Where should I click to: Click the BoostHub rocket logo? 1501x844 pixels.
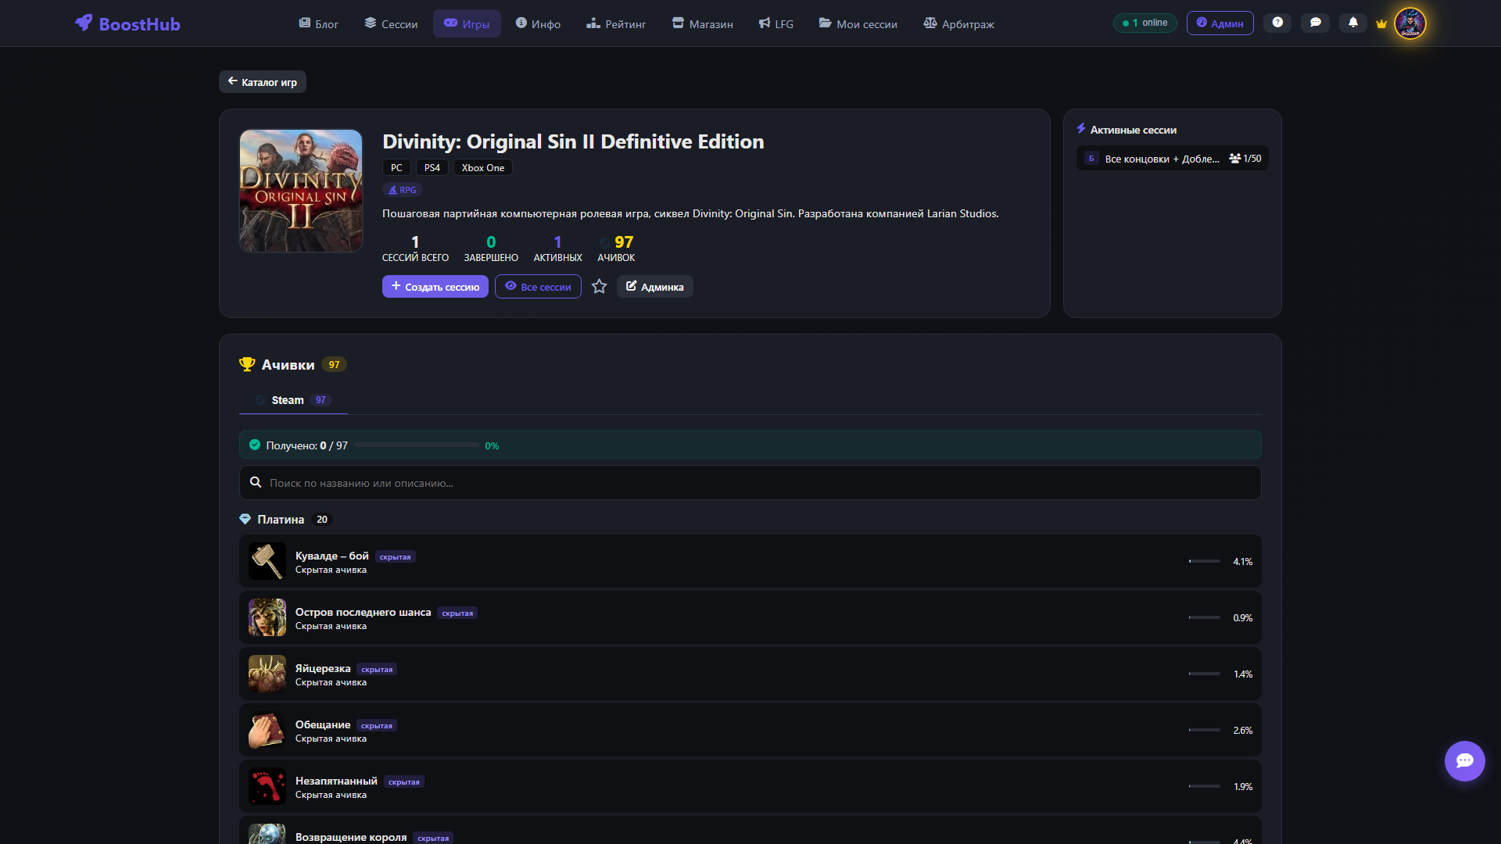pyautogui.click(x=84, y=23)
